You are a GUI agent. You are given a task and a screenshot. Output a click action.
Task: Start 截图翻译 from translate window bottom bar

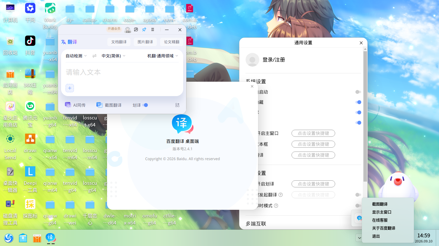click(x=109, y=105)
